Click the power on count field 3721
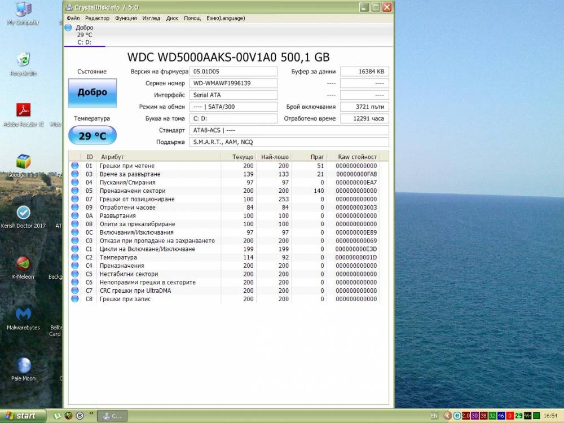 tap(364, 107)
